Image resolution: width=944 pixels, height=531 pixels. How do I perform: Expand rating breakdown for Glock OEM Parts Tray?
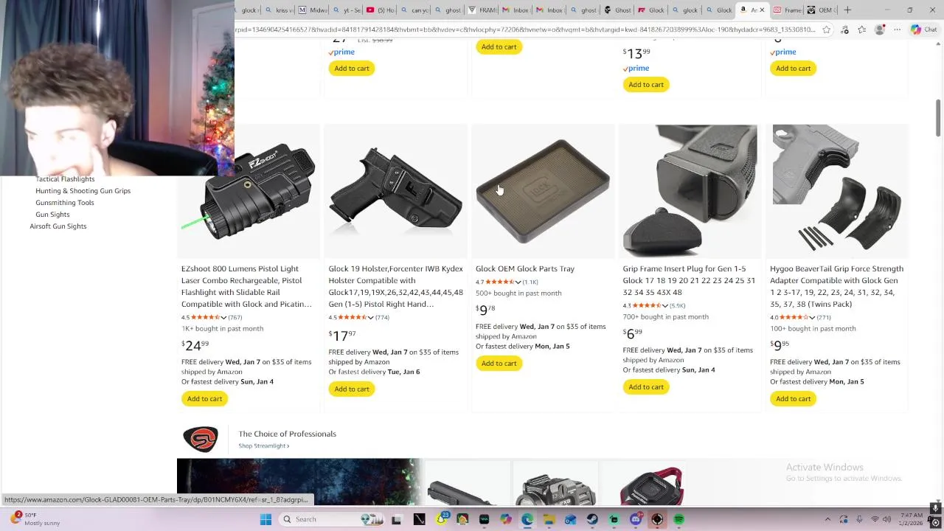click(518, 282)
